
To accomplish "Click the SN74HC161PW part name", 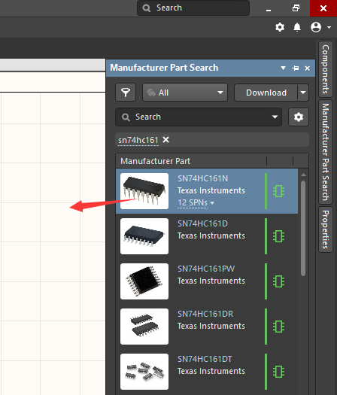I will 206,269.
